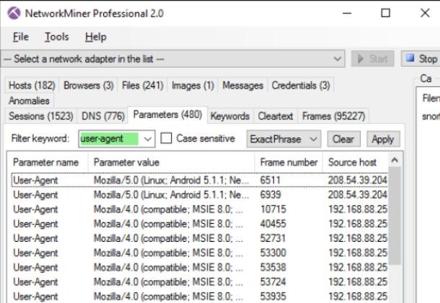
Task: Switch to the Keywords tab
Action: pyautogui.click(x=230, y=116)
